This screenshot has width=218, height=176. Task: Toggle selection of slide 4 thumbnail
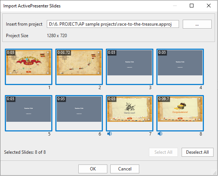(x=180, y=67)
